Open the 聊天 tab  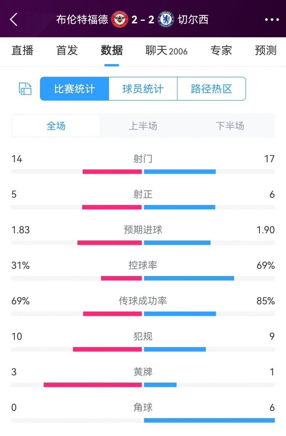pos(166,51)
